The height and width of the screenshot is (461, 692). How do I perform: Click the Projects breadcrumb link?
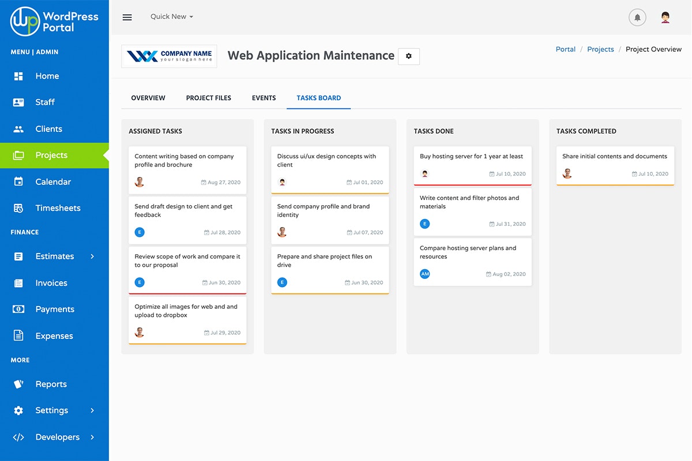[x=600, y=50]
